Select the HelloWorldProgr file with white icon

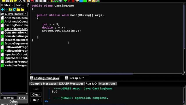(14, 47)
